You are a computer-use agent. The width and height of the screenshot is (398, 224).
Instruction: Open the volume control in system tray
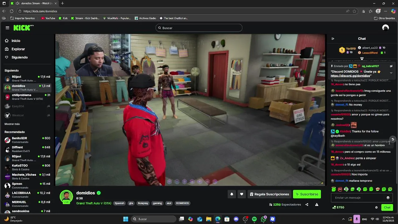(377, 219)
